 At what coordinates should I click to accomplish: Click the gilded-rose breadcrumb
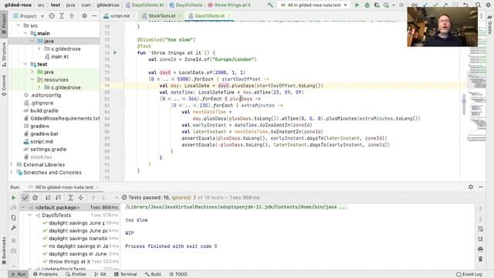point(18,5)
